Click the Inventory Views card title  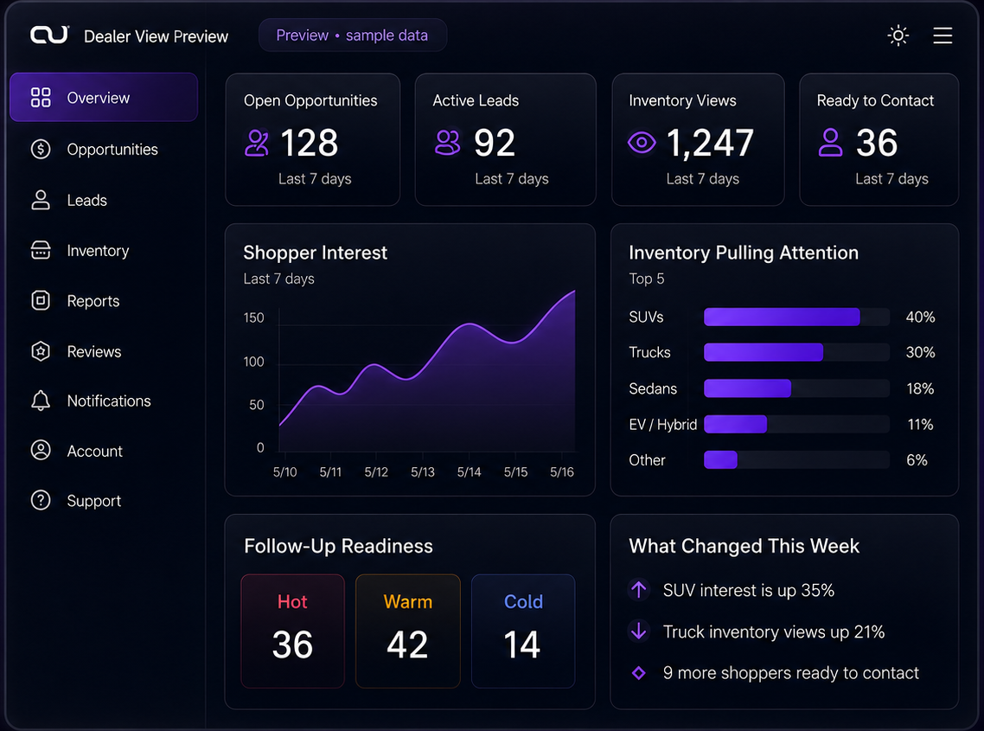coord(682,100)
